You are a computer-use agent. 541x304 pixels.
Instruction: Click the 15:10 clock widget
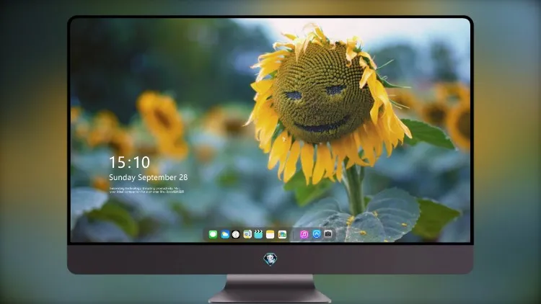pyautogui.click(x=129, y=162)
